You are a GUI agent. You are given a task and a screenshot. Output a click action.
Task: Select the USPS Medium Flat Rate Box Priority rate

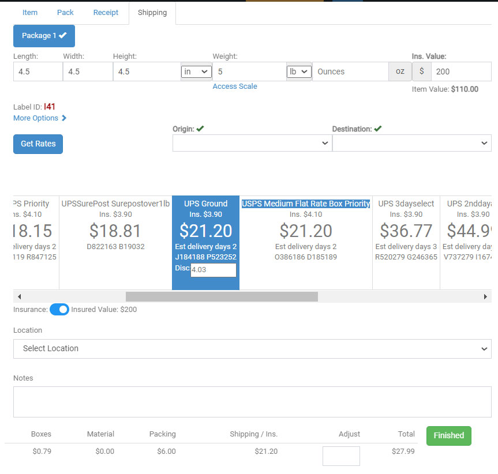pyautogui.click(x=305, y=242)
